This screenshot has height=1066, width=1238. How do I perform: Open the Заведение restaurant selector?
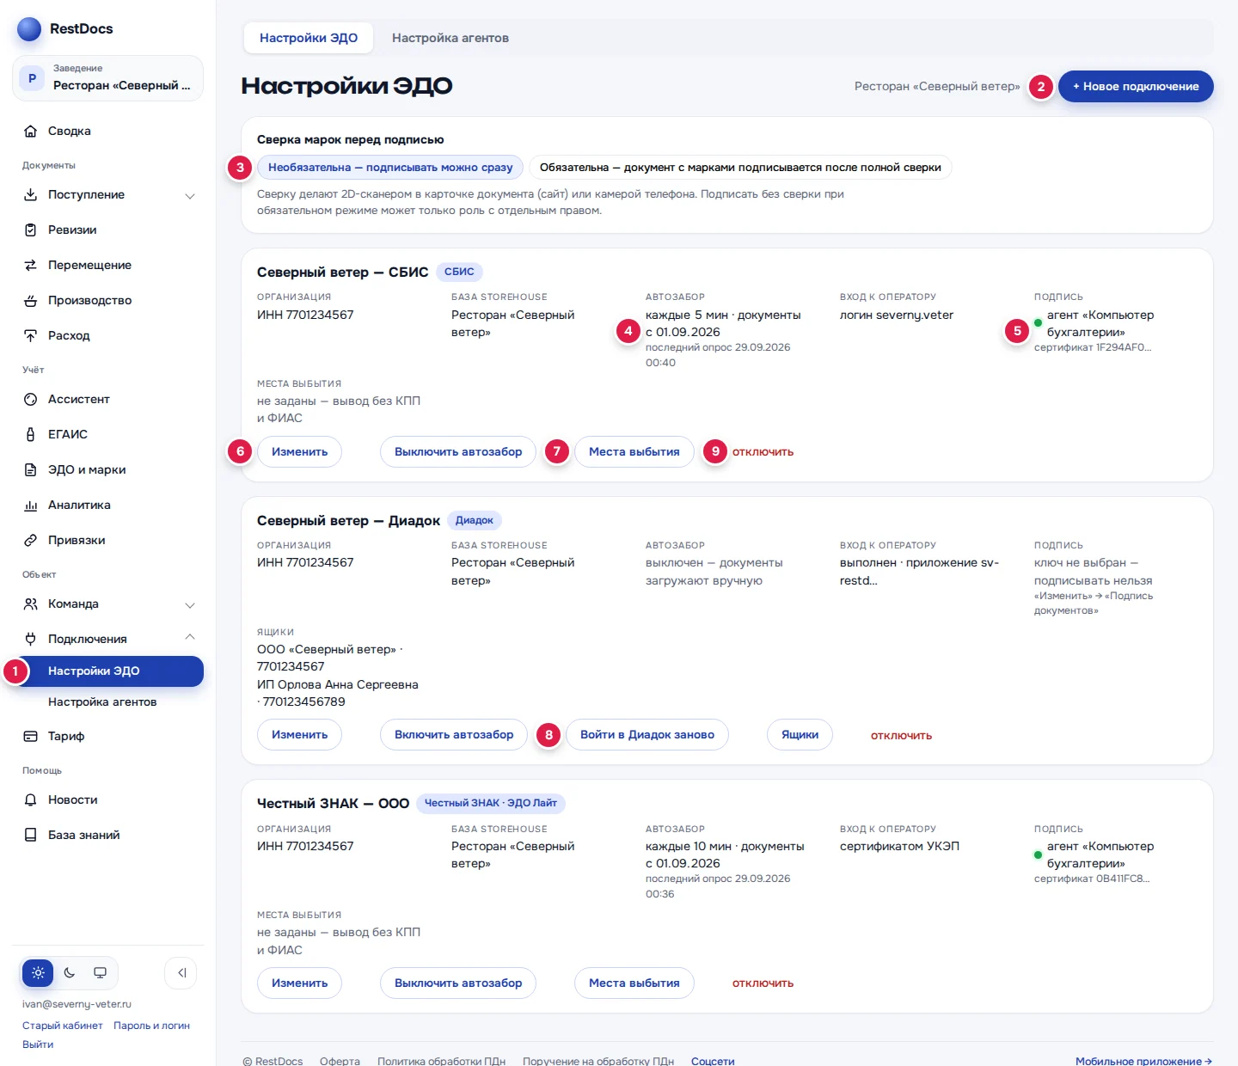107,78
